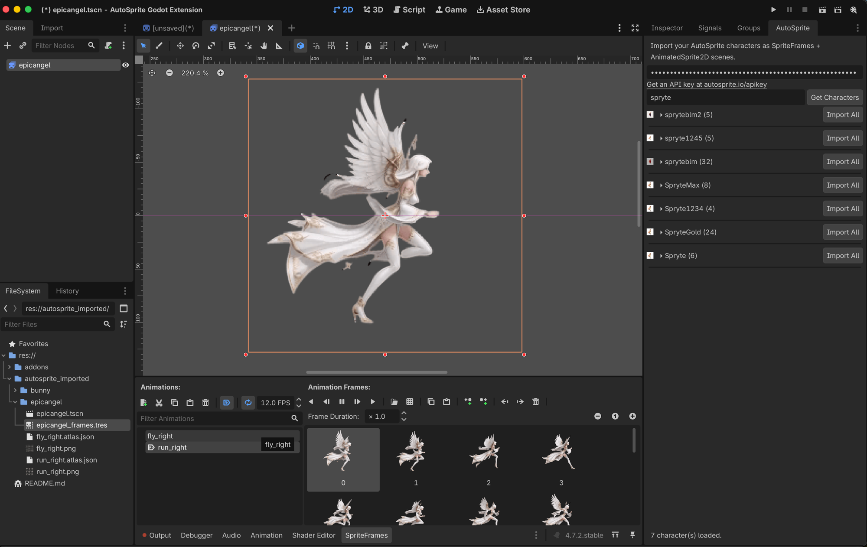Click the Get Characters button
Screen dimensions: 867x547
[x=834, y=98]
